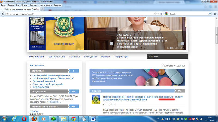Advance the slideshow with right arrow

[x=183, y=43]
